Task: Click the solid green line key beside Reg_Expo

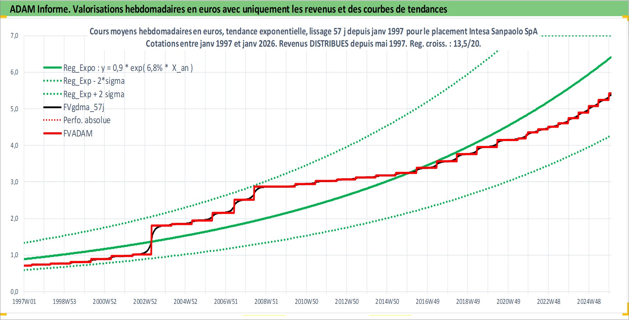Action: click(52, 68)
